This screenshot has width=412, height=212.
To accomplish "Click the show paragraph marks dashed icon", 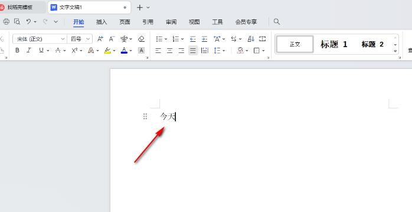I will point(262,39).
